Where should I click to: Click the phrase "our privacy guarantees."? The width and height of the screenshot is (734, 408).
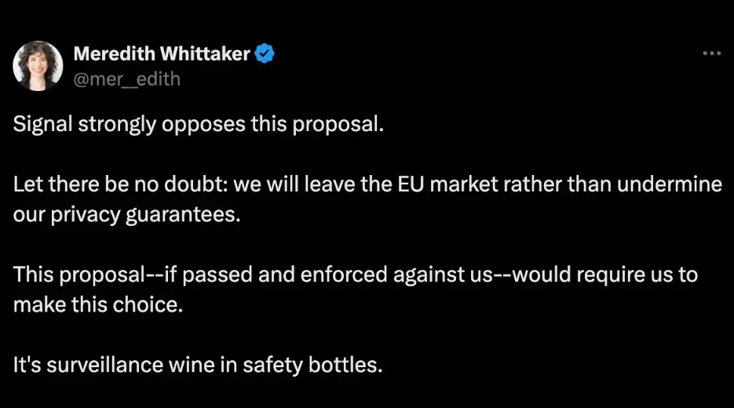tap(125, 215)
